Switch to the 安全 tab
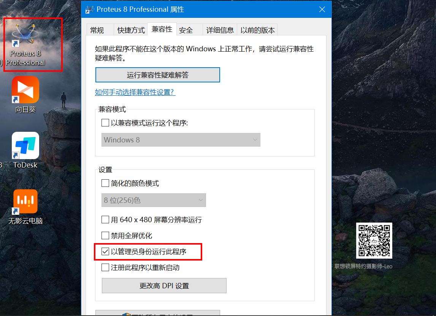436x316 pixels. point(186,30)
